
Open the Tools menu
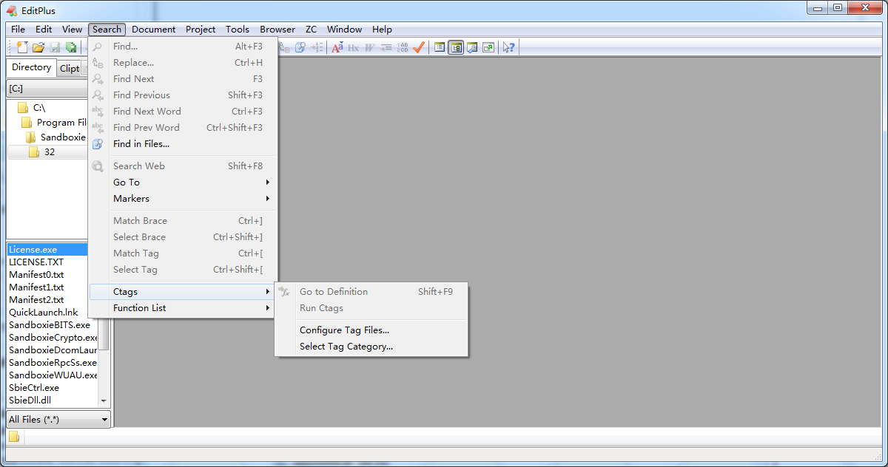(238, 30)
